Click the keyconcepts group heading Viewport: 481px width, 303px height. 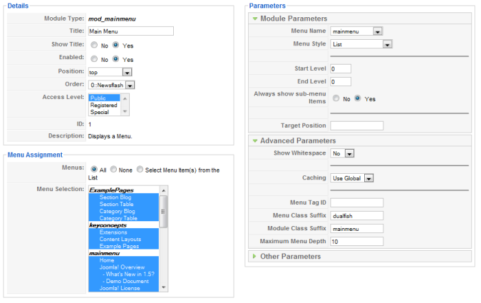click(x=108, y=225)
